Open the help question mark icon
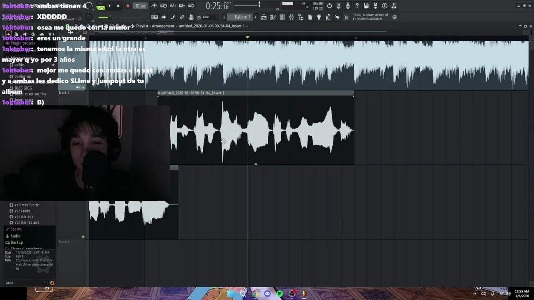Viewport: 534px width, 300px height. click(x=357, y=6)
